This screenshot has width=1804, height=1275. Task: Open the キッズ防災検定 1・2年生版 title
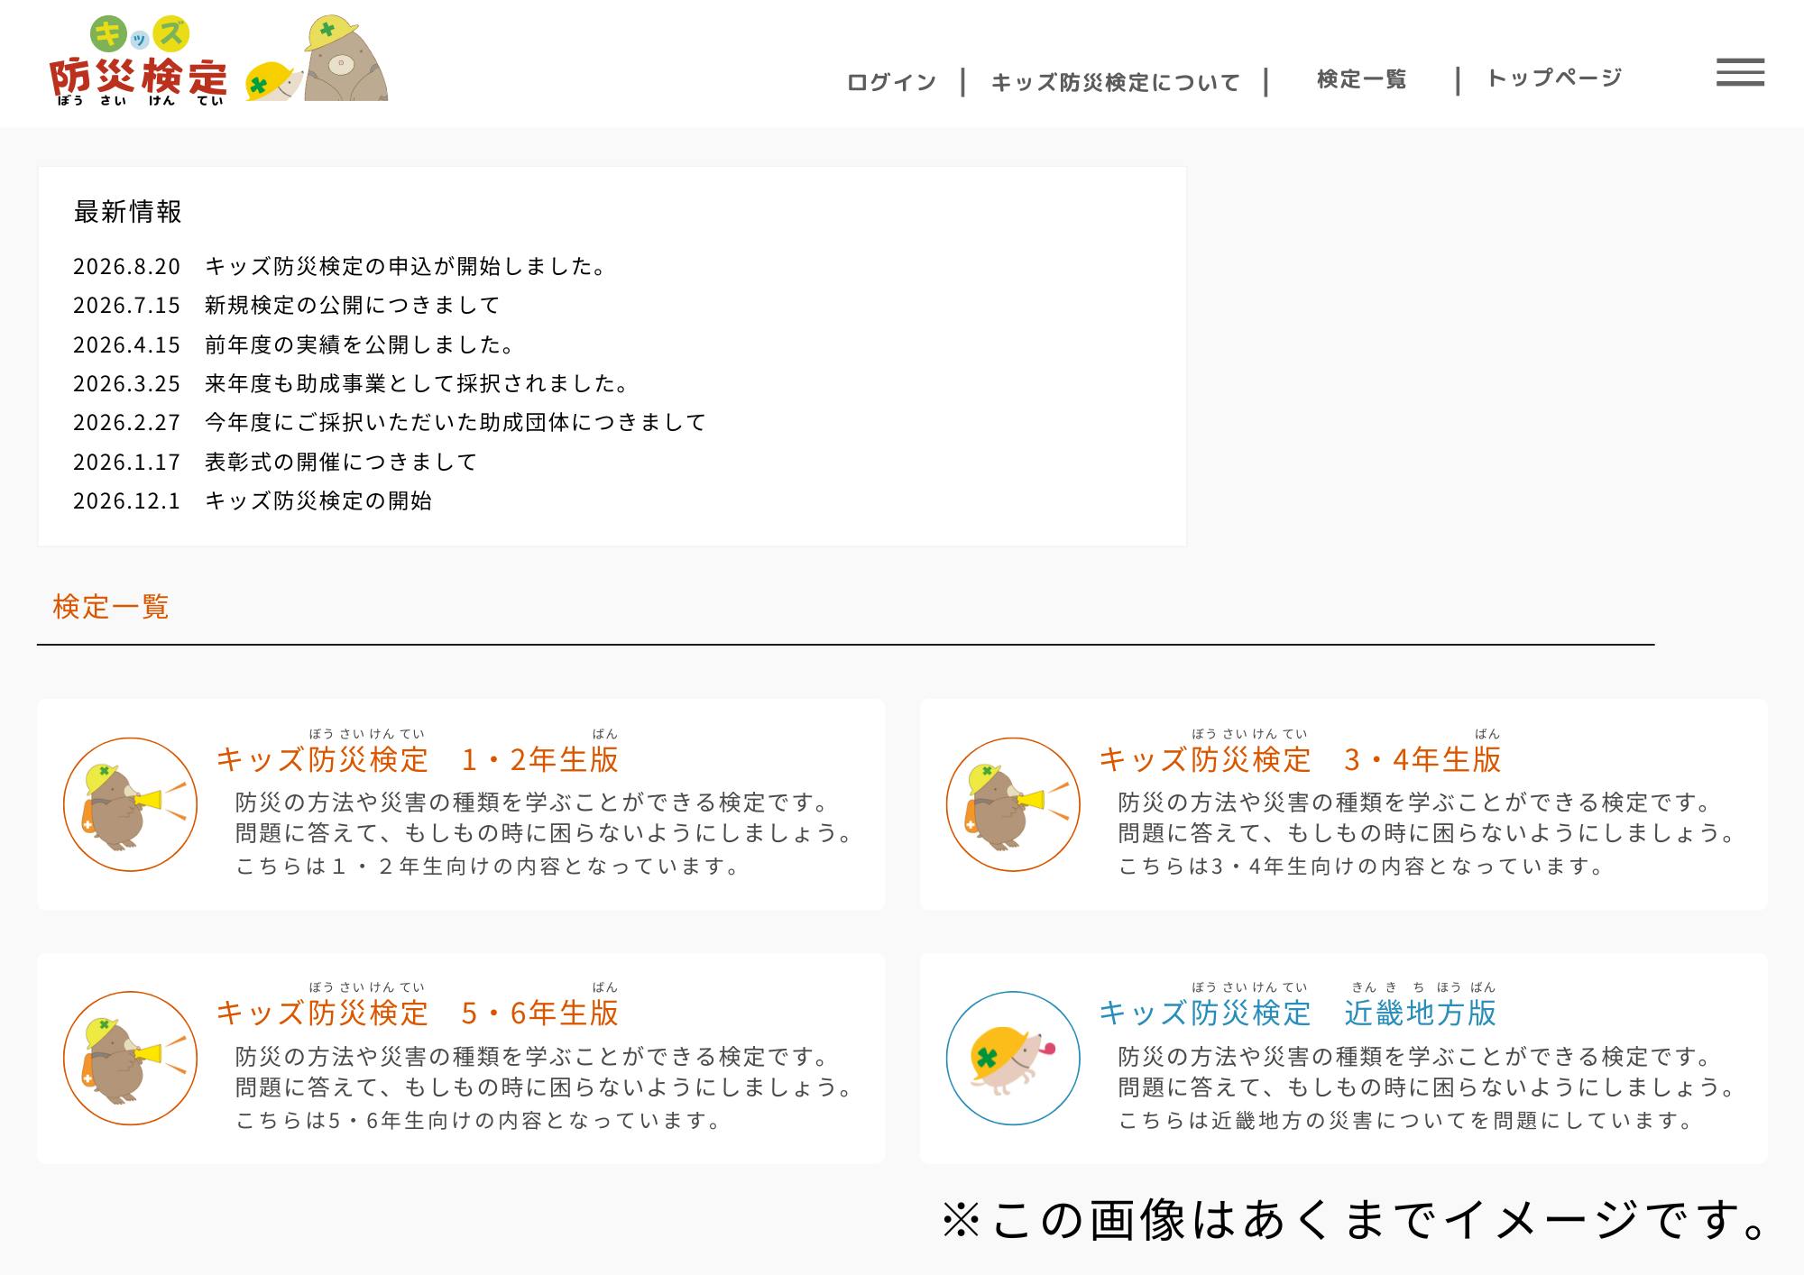pos(418,759)
